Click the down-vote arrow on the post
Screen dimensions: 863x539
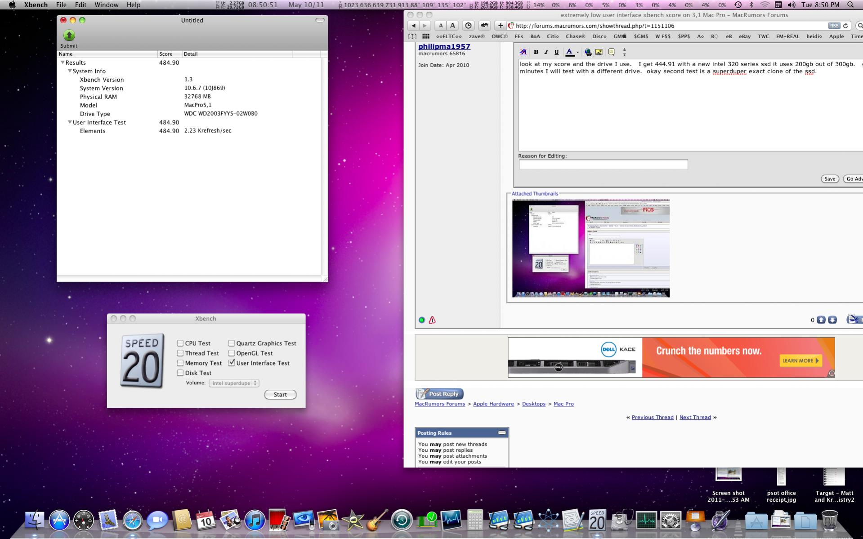pos(832,320)
